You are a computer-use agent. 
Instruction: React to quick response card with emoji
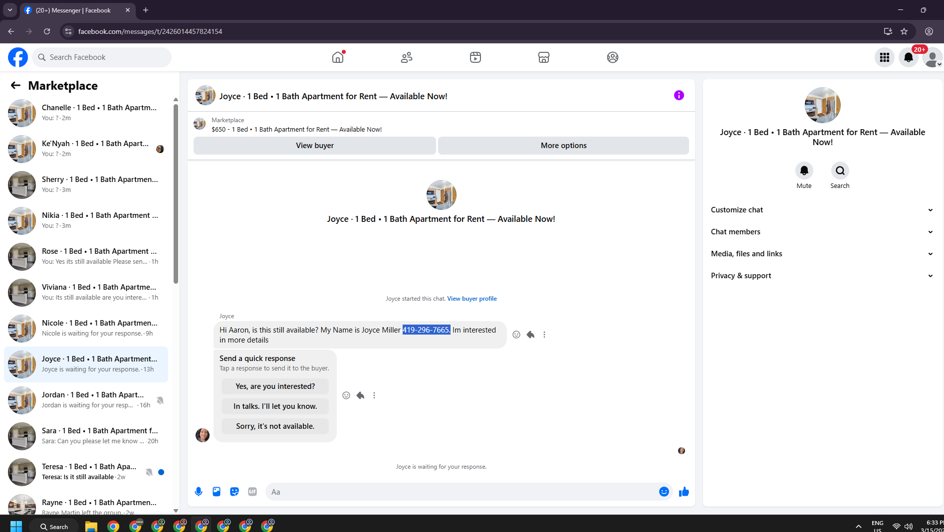tap(346, 395)
